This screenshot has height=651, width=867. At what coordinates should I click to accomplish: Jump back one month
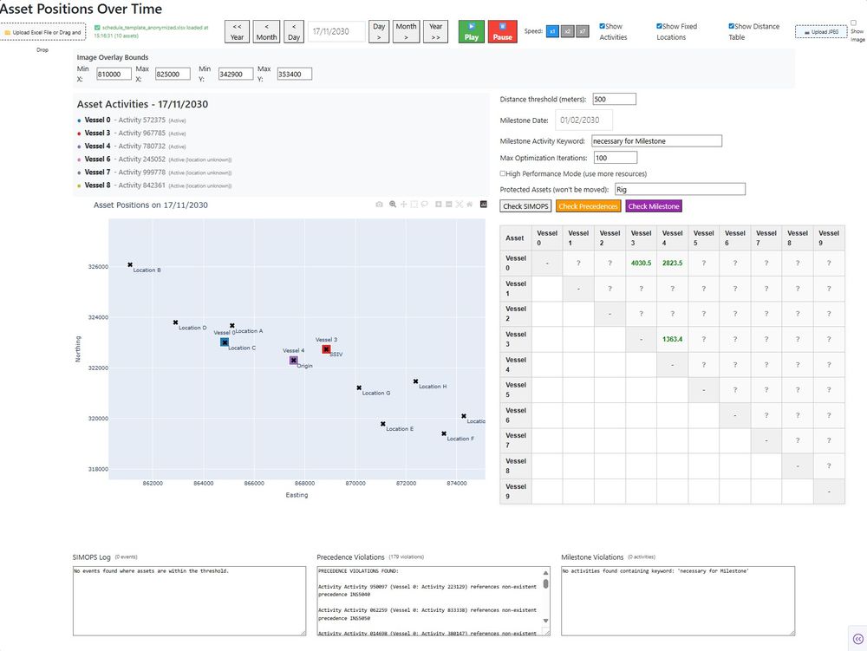(266, 31)
